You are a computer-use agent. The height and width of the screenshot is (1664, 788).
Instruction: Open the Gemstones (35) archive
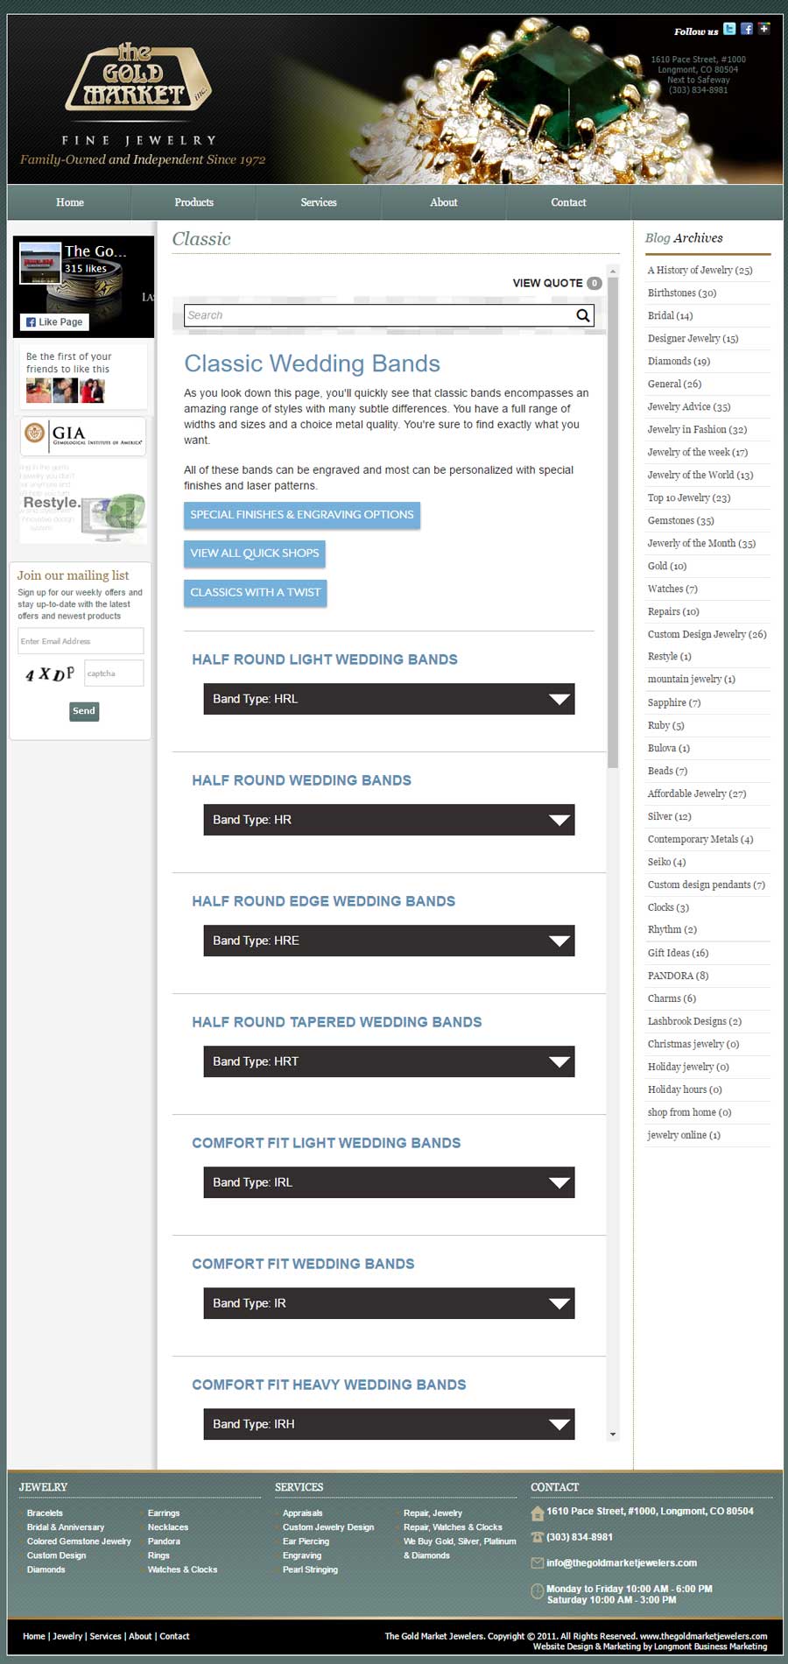[x=681, y=520]
